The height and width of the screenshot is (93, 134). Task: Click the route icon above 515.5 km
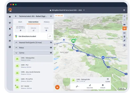click(90, 85)
